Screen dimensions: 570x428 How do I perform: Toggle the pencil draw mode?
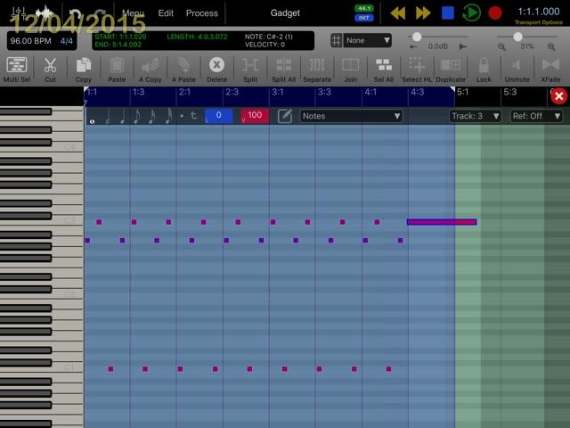pyautogui.click(x=285, y=116)
